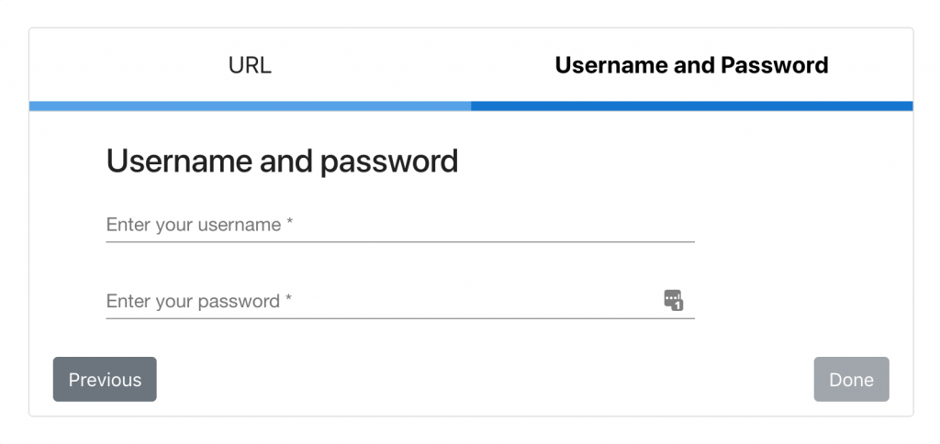Finish the wizard with the Done button
The image size is (940, 444).
(851, 379)
